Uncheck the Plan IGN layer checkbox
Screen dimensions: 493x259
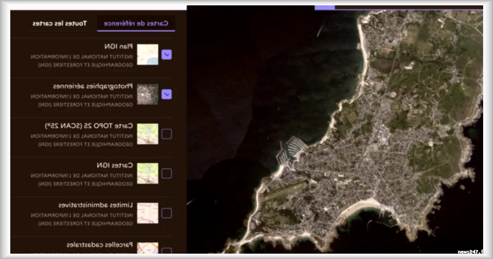coord(166,55)
